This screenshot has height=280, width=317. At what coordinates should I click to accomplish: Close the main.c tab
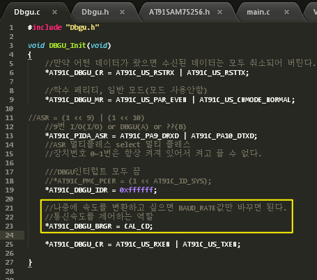click(x=286, y=12)
